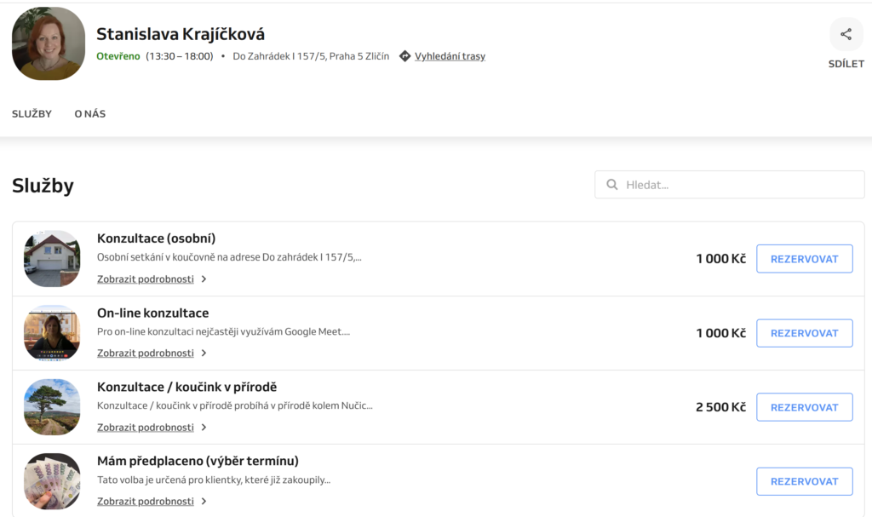The width and height of the screenshot is (872, 517).
Task: Click the banknotes thumbnail for Mám předplaceno
Action: click(52, 481)
